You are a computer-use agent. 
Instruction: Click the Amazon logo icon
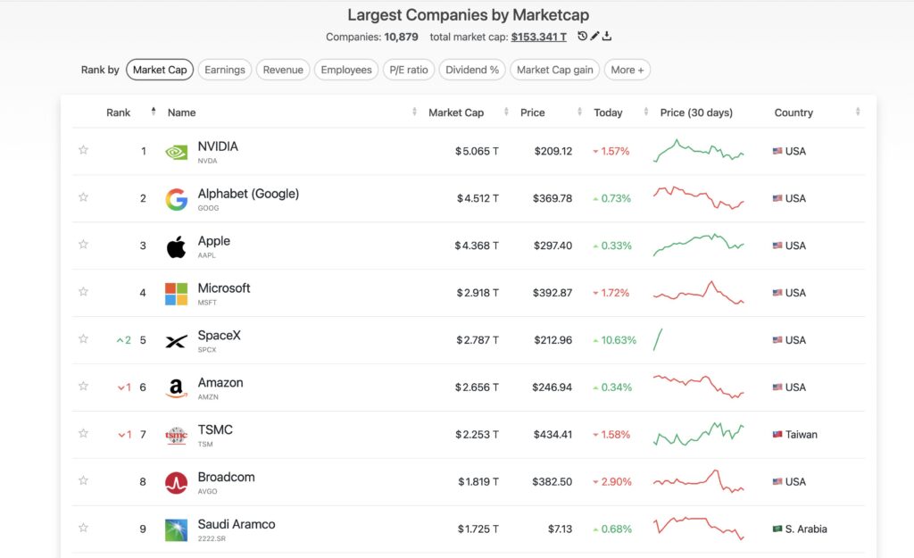[x=176, y=388]
